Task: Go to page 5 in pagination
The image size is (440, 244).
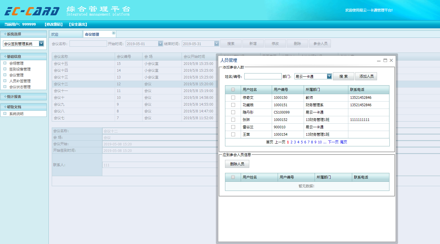Action: pos(302,142)
